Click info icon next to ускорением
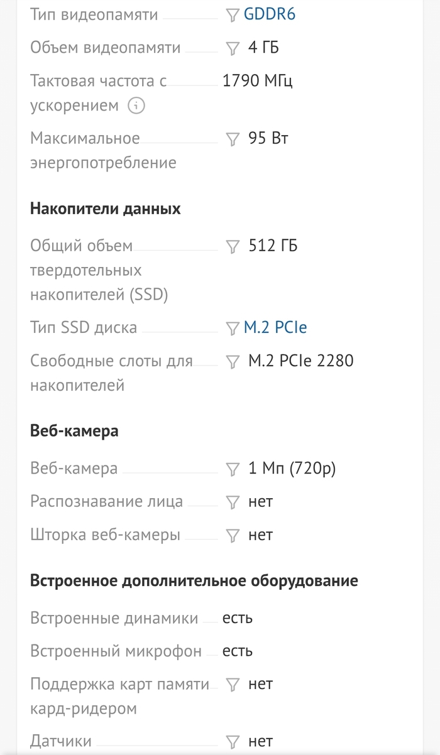 pos(136,106)
